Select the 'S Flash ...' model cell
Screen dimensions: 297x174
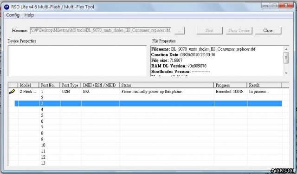pyautogui.click(x=28, y=92)
